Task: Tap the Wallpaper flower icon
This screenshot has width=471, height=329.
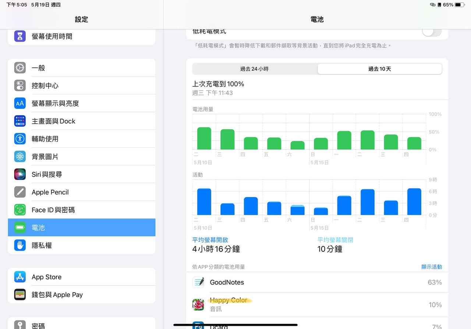Action: (x=20, y=156)
